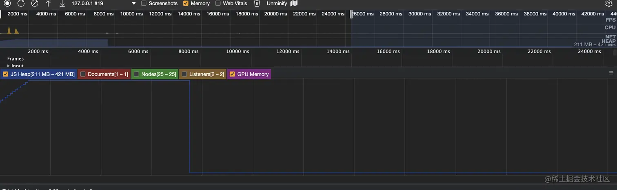
Task: Select the overview selection handle near 26000 ms
Action: [x=351, y=14]
